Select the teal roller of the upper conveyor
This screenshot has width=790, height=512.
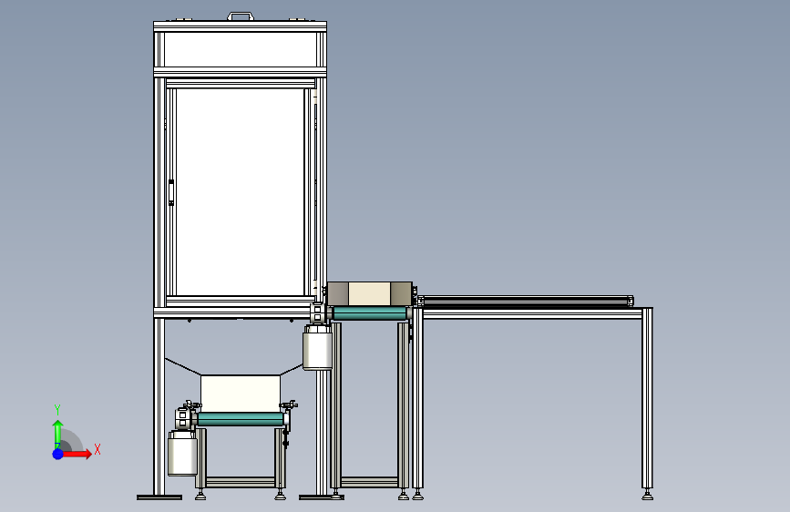370,313
